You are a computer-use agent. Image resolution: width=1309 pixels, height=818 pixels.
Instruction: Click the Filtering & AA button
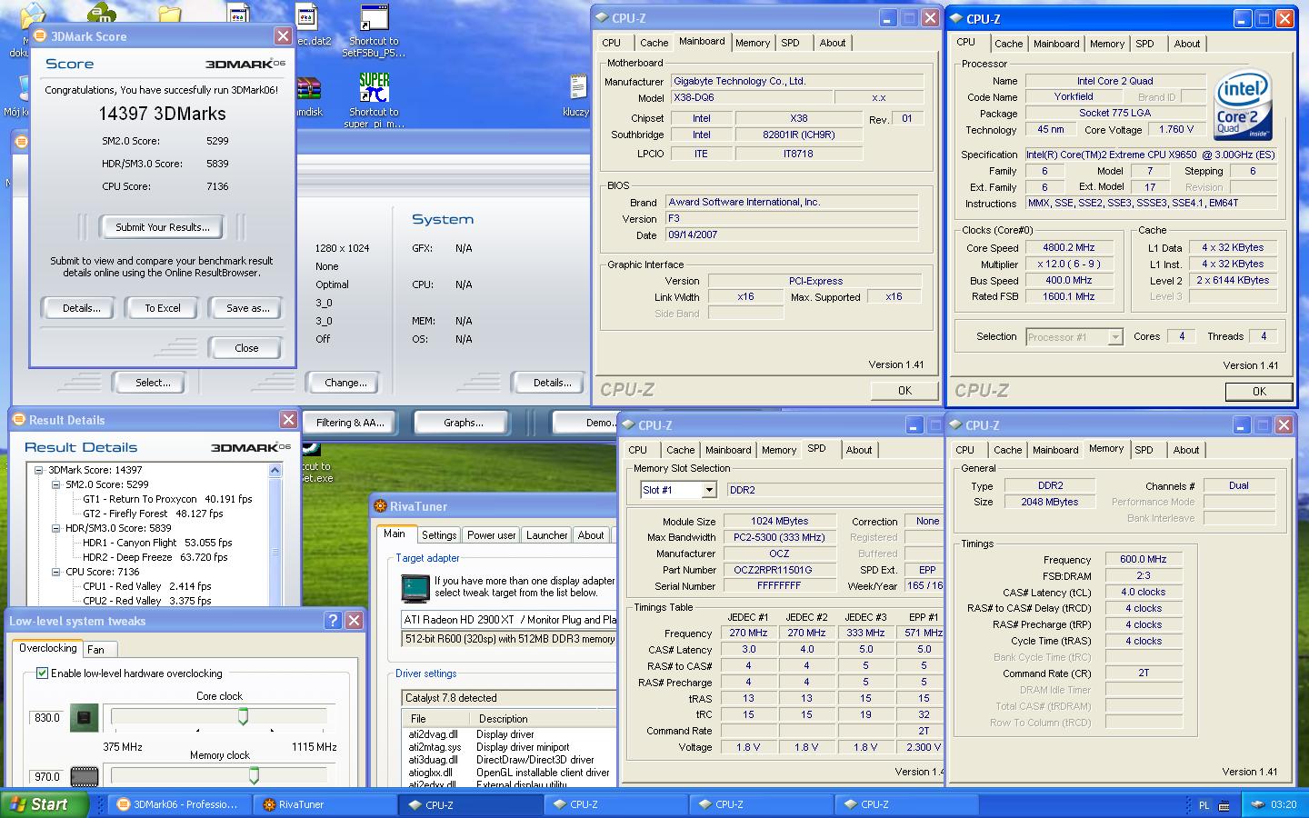coord(351,423)
